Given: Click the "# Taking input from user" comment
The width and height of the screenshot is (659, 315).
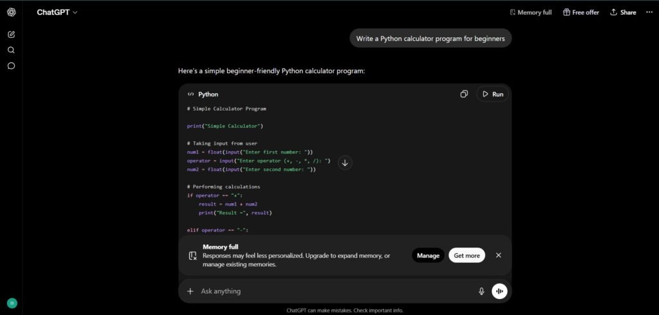Looking at the screenshot, I should point(222,143).
